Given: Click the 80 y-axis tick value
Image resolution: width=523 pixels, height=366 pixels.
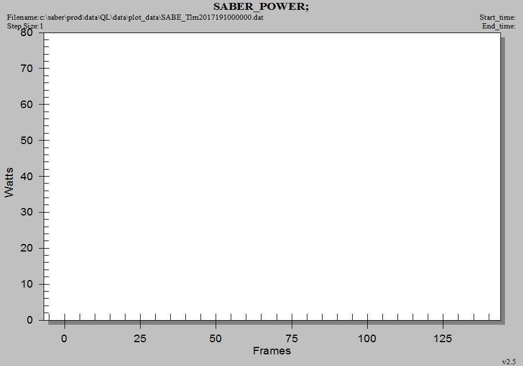Looking at the screenshot, I should (x=27, y=33).
